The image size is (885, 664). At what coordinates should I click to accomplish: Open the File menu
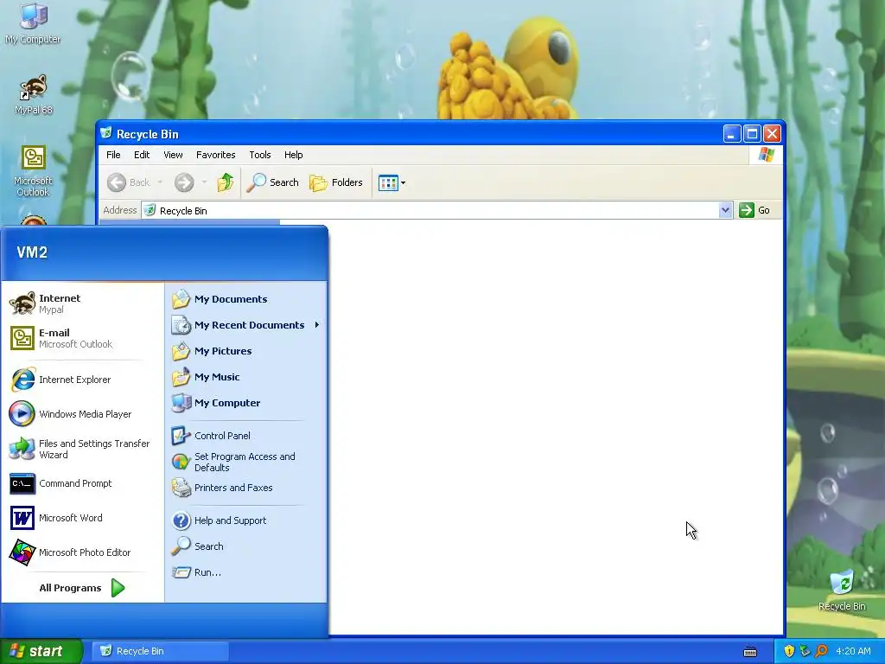(113, 155)
